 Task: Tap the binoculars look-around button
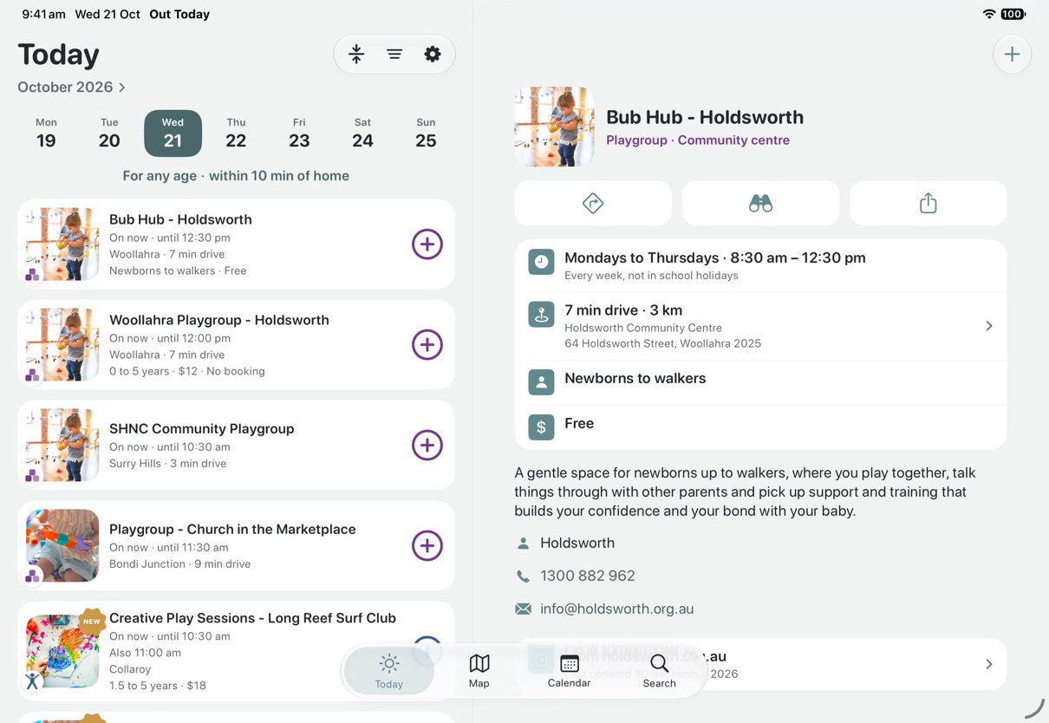pyautogui.click(x=760, y=203)
